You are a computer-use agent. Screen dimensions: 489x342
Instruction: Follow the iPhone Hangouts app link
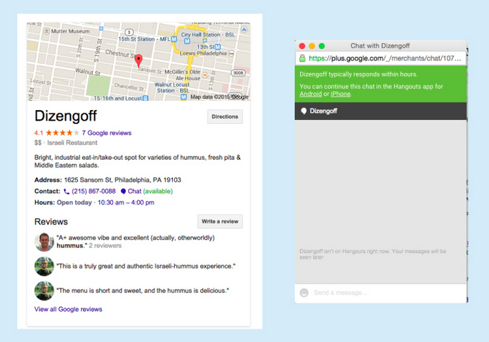coord(340,94)
